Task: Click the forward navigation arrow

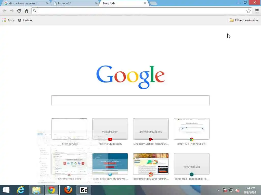Action: coord(12,11)
